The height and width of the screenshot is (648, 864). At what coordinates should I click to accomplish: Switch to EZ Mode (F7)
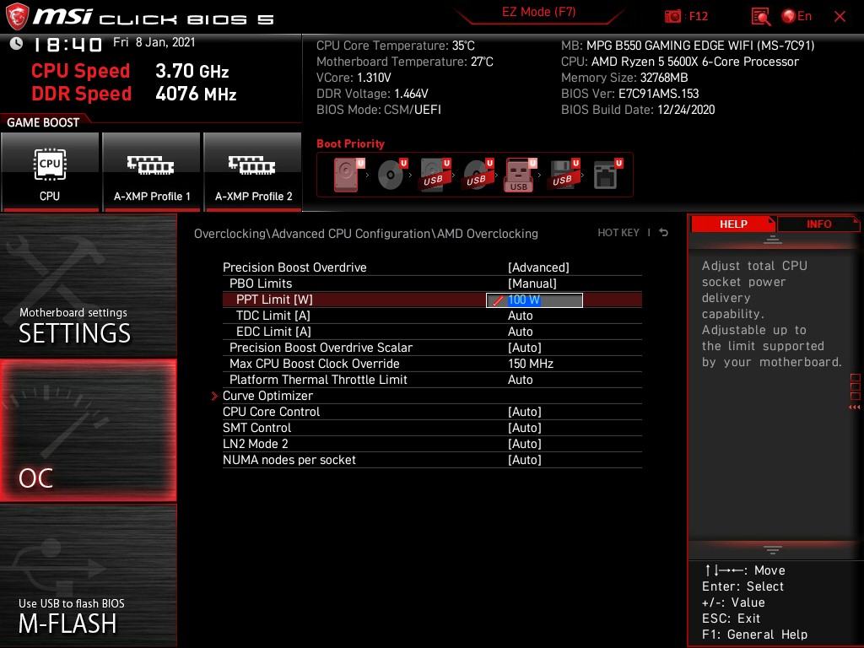[x=538, y=12]
